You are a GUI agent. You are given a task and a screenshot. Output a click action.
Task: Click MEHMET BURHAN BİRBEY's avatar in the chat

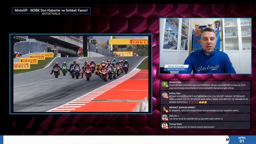coord(164,109)
